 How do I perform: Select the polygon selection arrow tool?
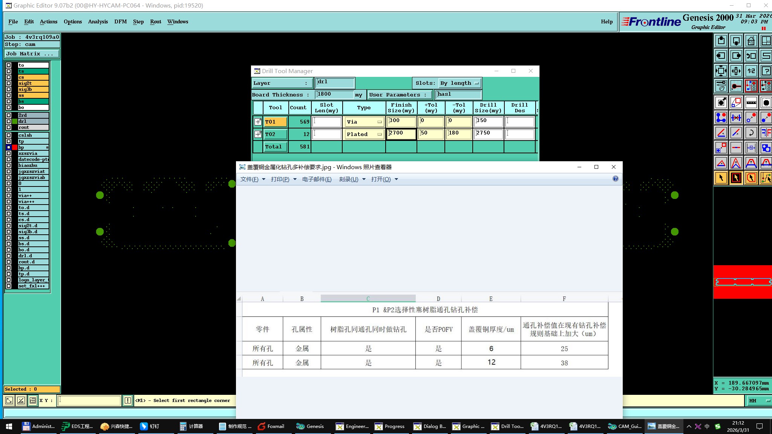(751, 178)
